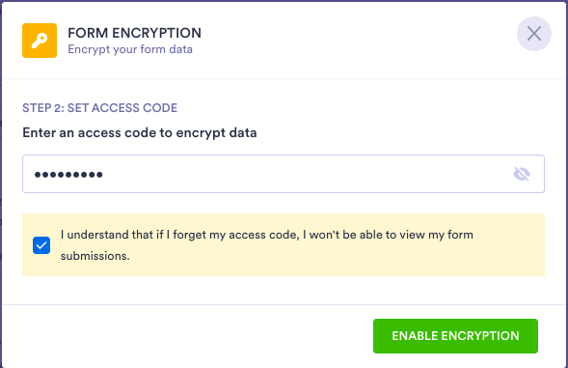Viewport: 568px width, 368px height.
Task: Click the white key symbol in the header
Action: (x=40, y=41)
